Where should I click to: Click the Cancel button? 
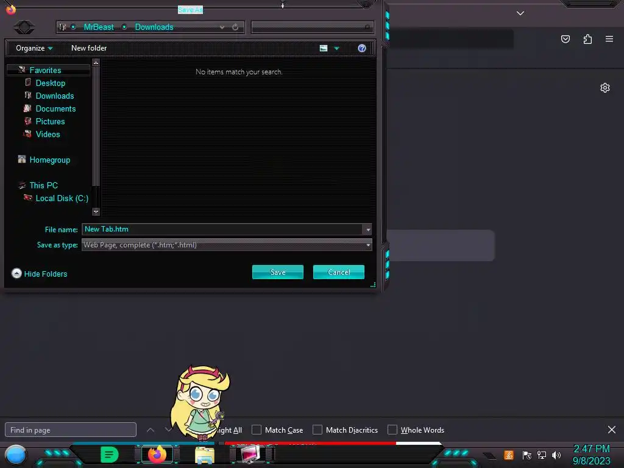click(339, 272)
